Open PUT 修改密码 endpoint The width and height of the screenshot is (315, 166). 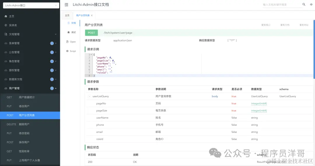tap(30, 133)
